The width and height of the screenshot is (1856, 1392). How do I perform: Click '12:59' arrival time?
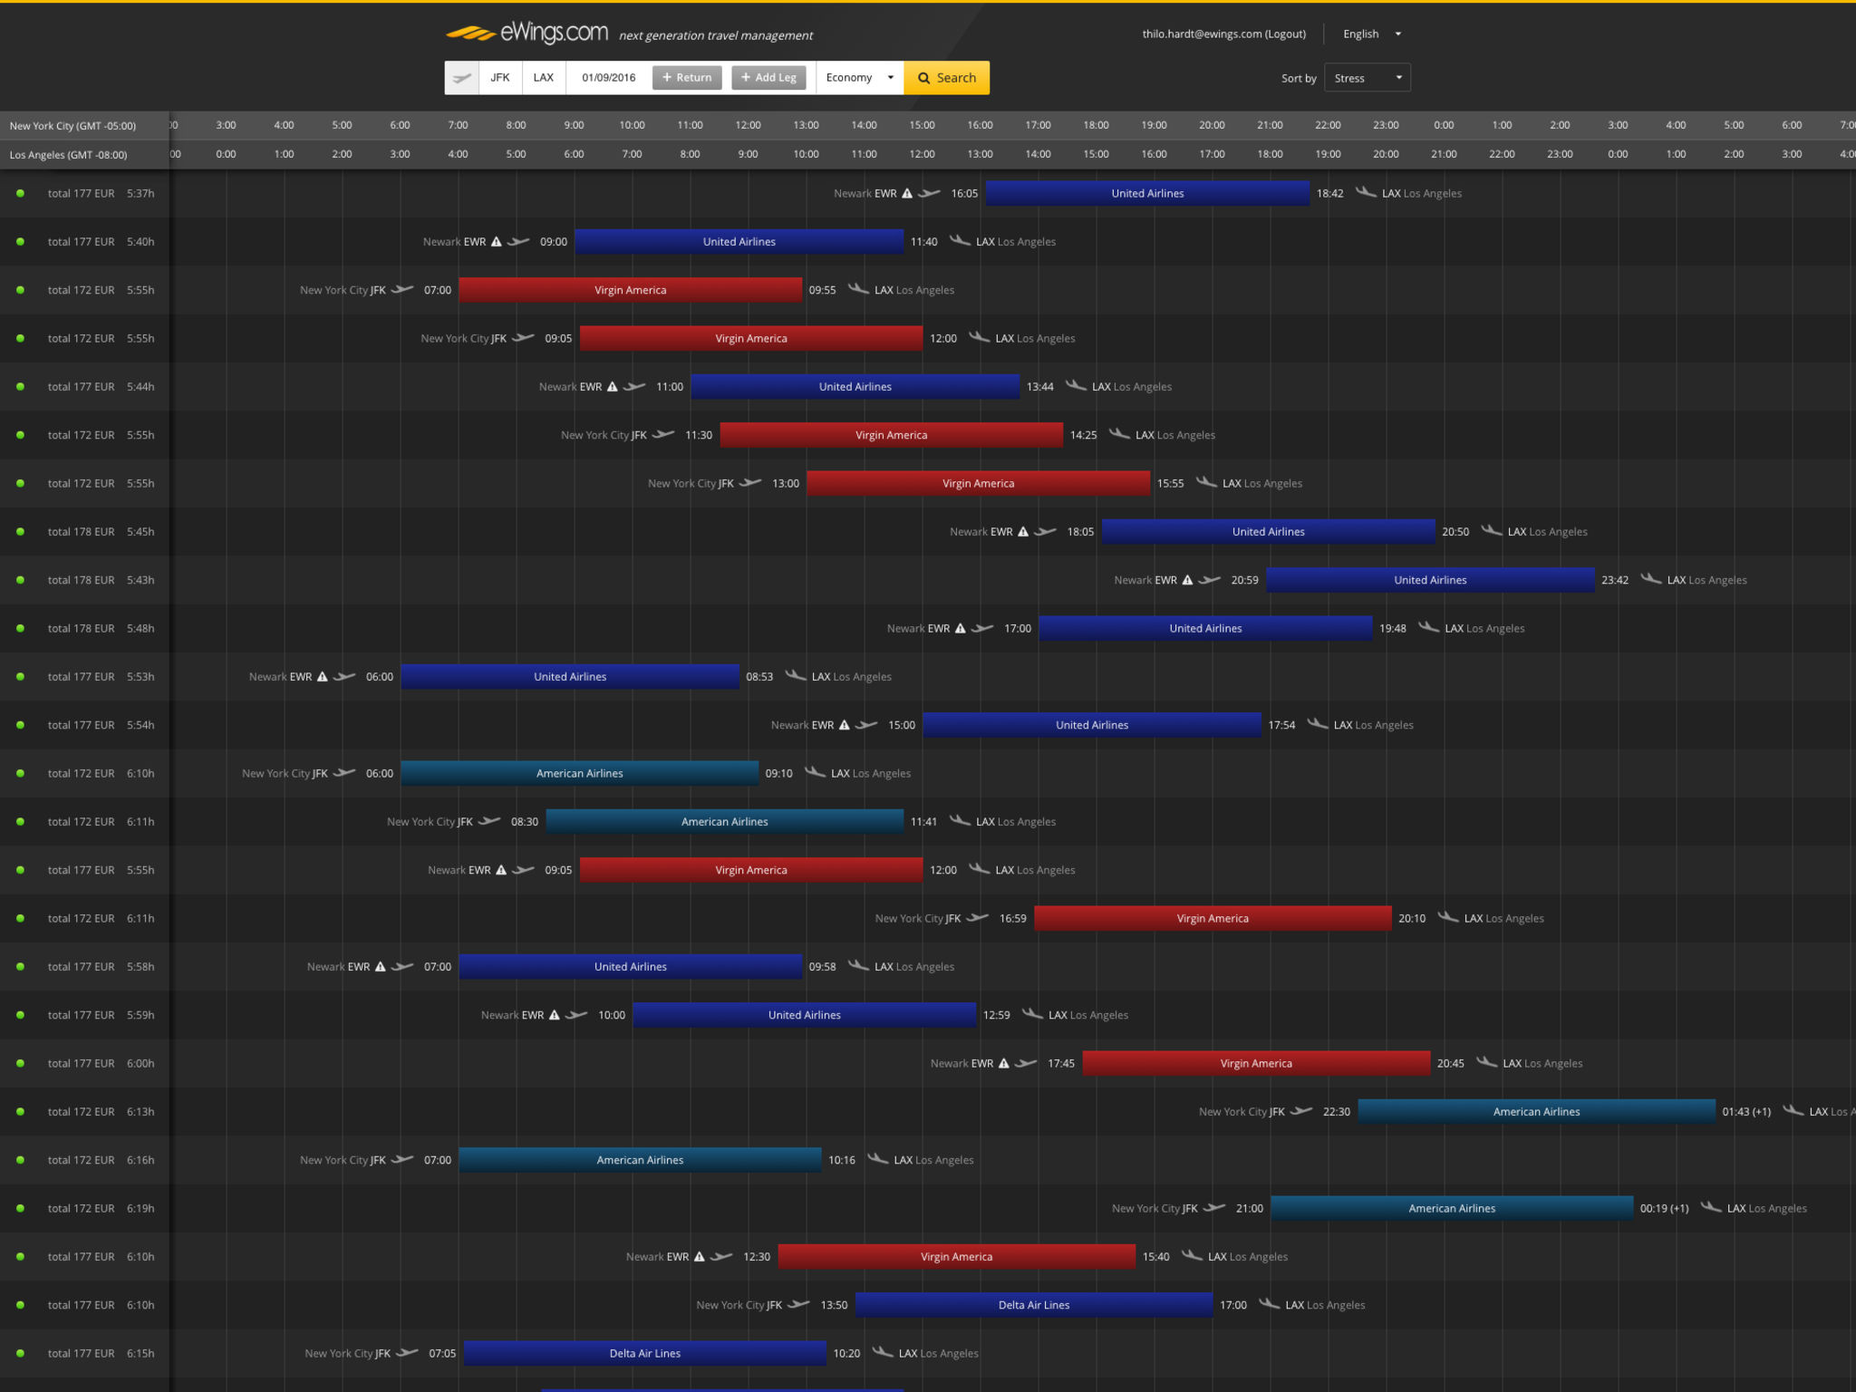coord(996,1015)
